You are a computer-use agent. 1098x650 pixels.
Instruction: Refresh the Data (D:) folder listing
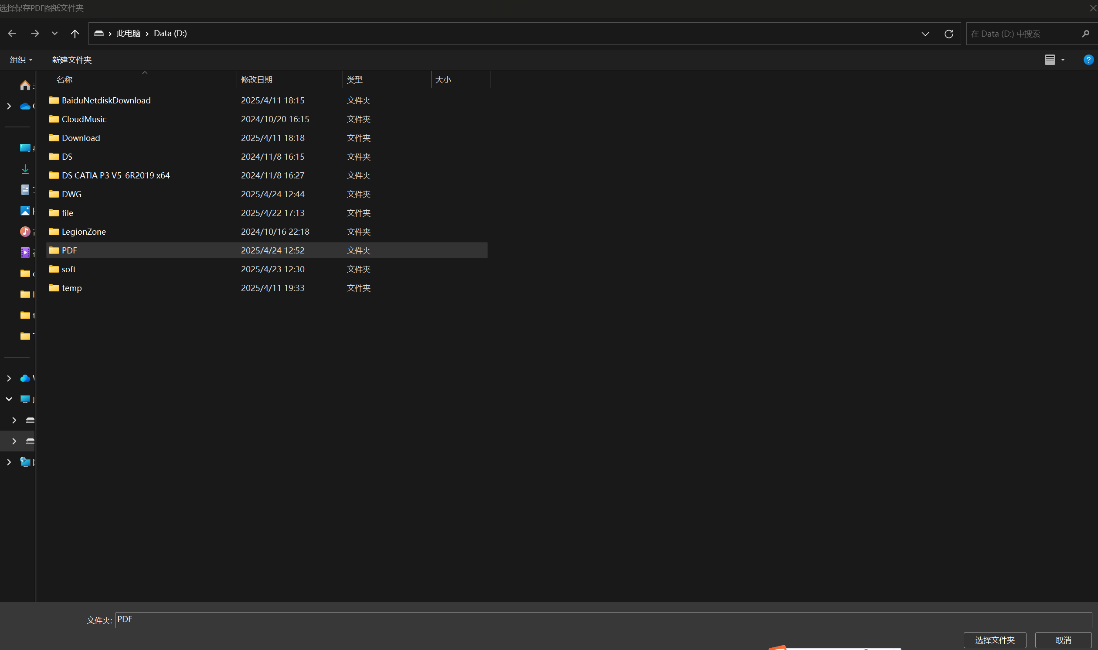click(948, 34)
